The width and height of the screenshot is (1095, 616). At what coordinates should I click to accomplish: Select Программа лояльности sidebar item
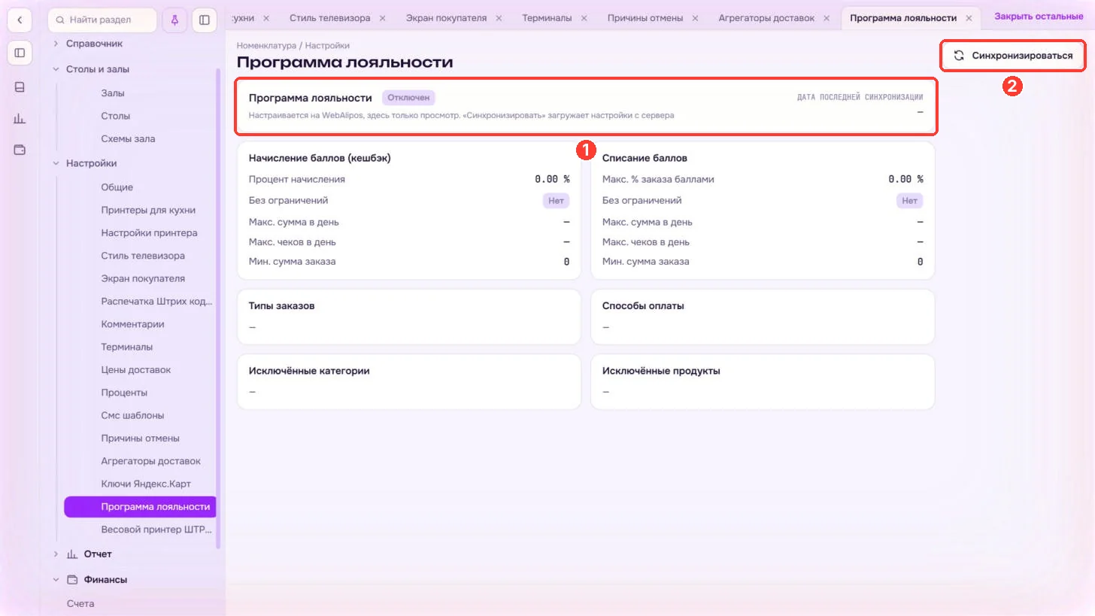[140, 507]
